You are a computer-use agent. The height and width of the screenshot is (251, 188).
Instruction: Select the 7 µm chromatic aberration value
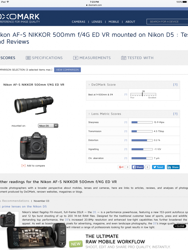(157, 158)
